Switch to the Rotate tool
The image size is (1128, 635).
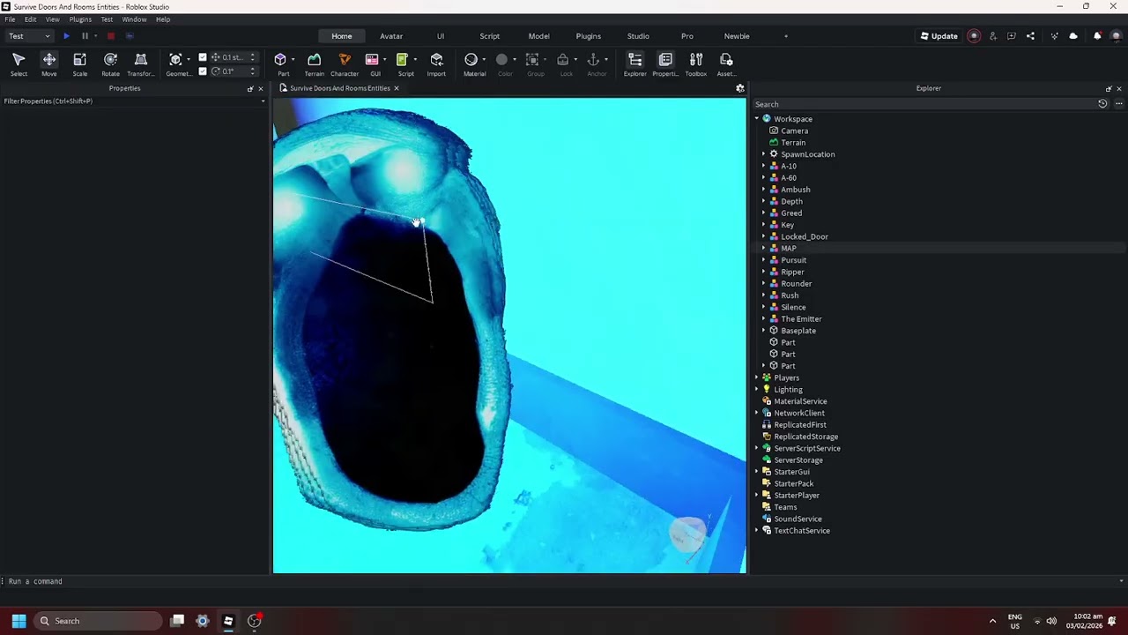[x=110, y=64]
